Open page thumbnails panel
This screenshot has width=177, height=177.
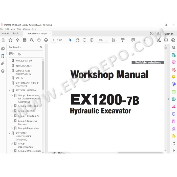(3, 49)
